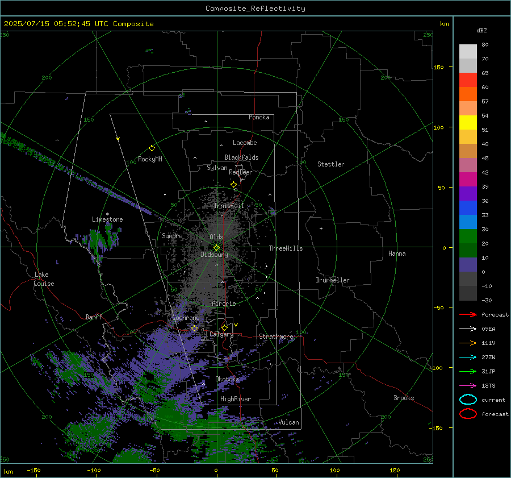Viewport: 511px width, 478px height.
Task: Click the HighRiver city label
Action: (x=236, y=399)
